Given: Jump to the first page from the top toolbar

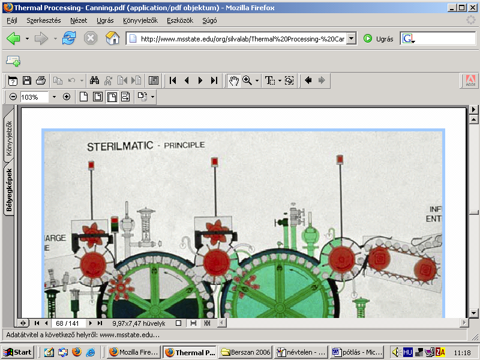Looking at the screenshot, I should point(173,80).
